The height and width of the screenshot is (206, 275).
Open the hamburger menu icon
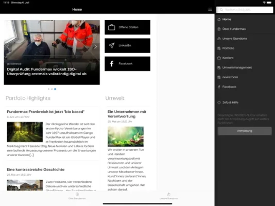[210, 9]
